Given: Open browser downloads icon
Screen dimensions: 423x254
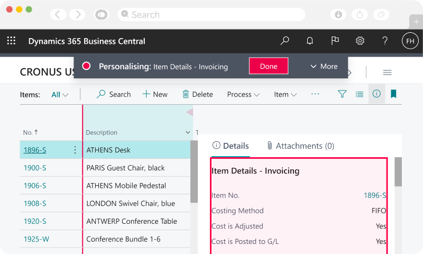Looking at the screenshot, I should pos(338,14).
